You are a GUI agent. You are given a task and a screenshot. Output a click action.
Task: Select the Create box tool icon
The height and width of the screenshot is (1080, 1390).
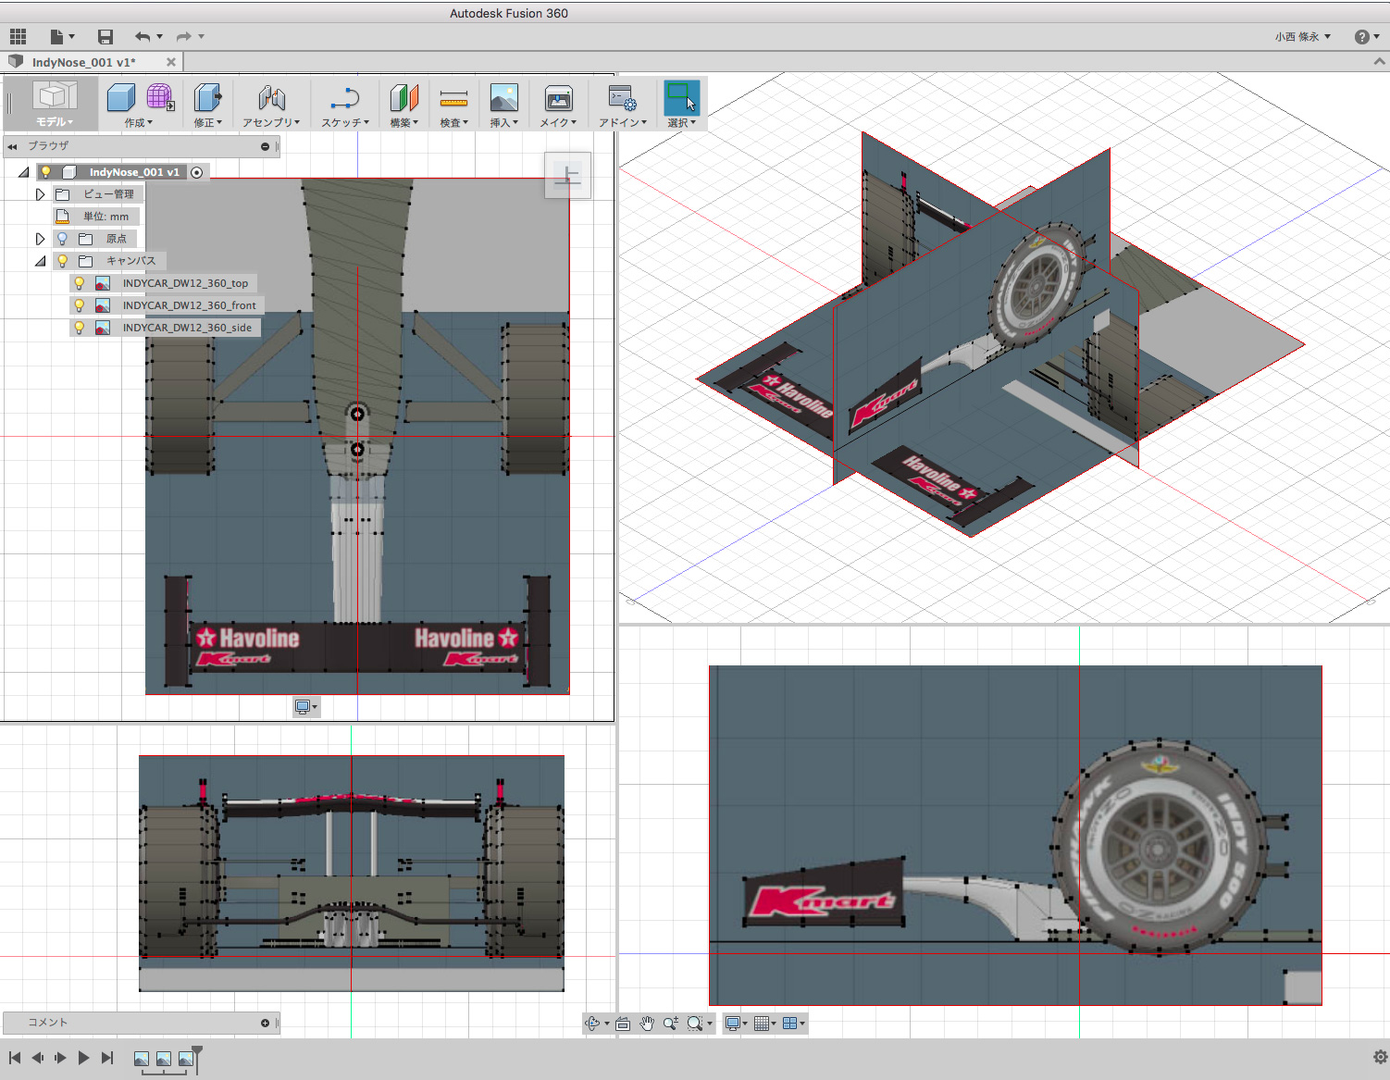pos(121,97)
